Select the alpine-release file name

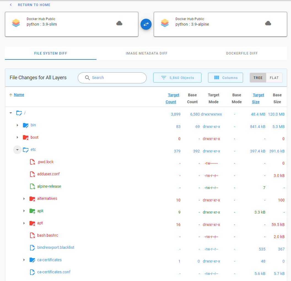49,187
